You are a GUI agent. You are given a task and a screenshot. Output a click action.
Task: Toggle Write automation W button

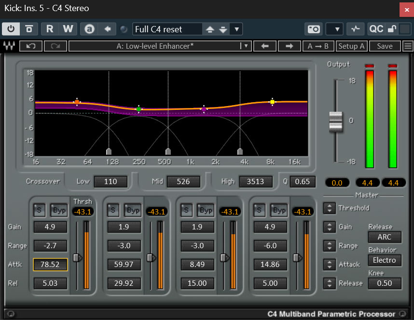tap(68, 29)
